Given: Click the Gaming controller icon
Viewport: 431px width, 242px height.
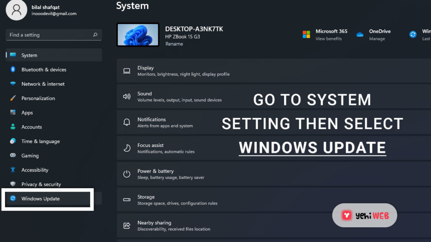Looking at the screenshot, I should (13, 155).
